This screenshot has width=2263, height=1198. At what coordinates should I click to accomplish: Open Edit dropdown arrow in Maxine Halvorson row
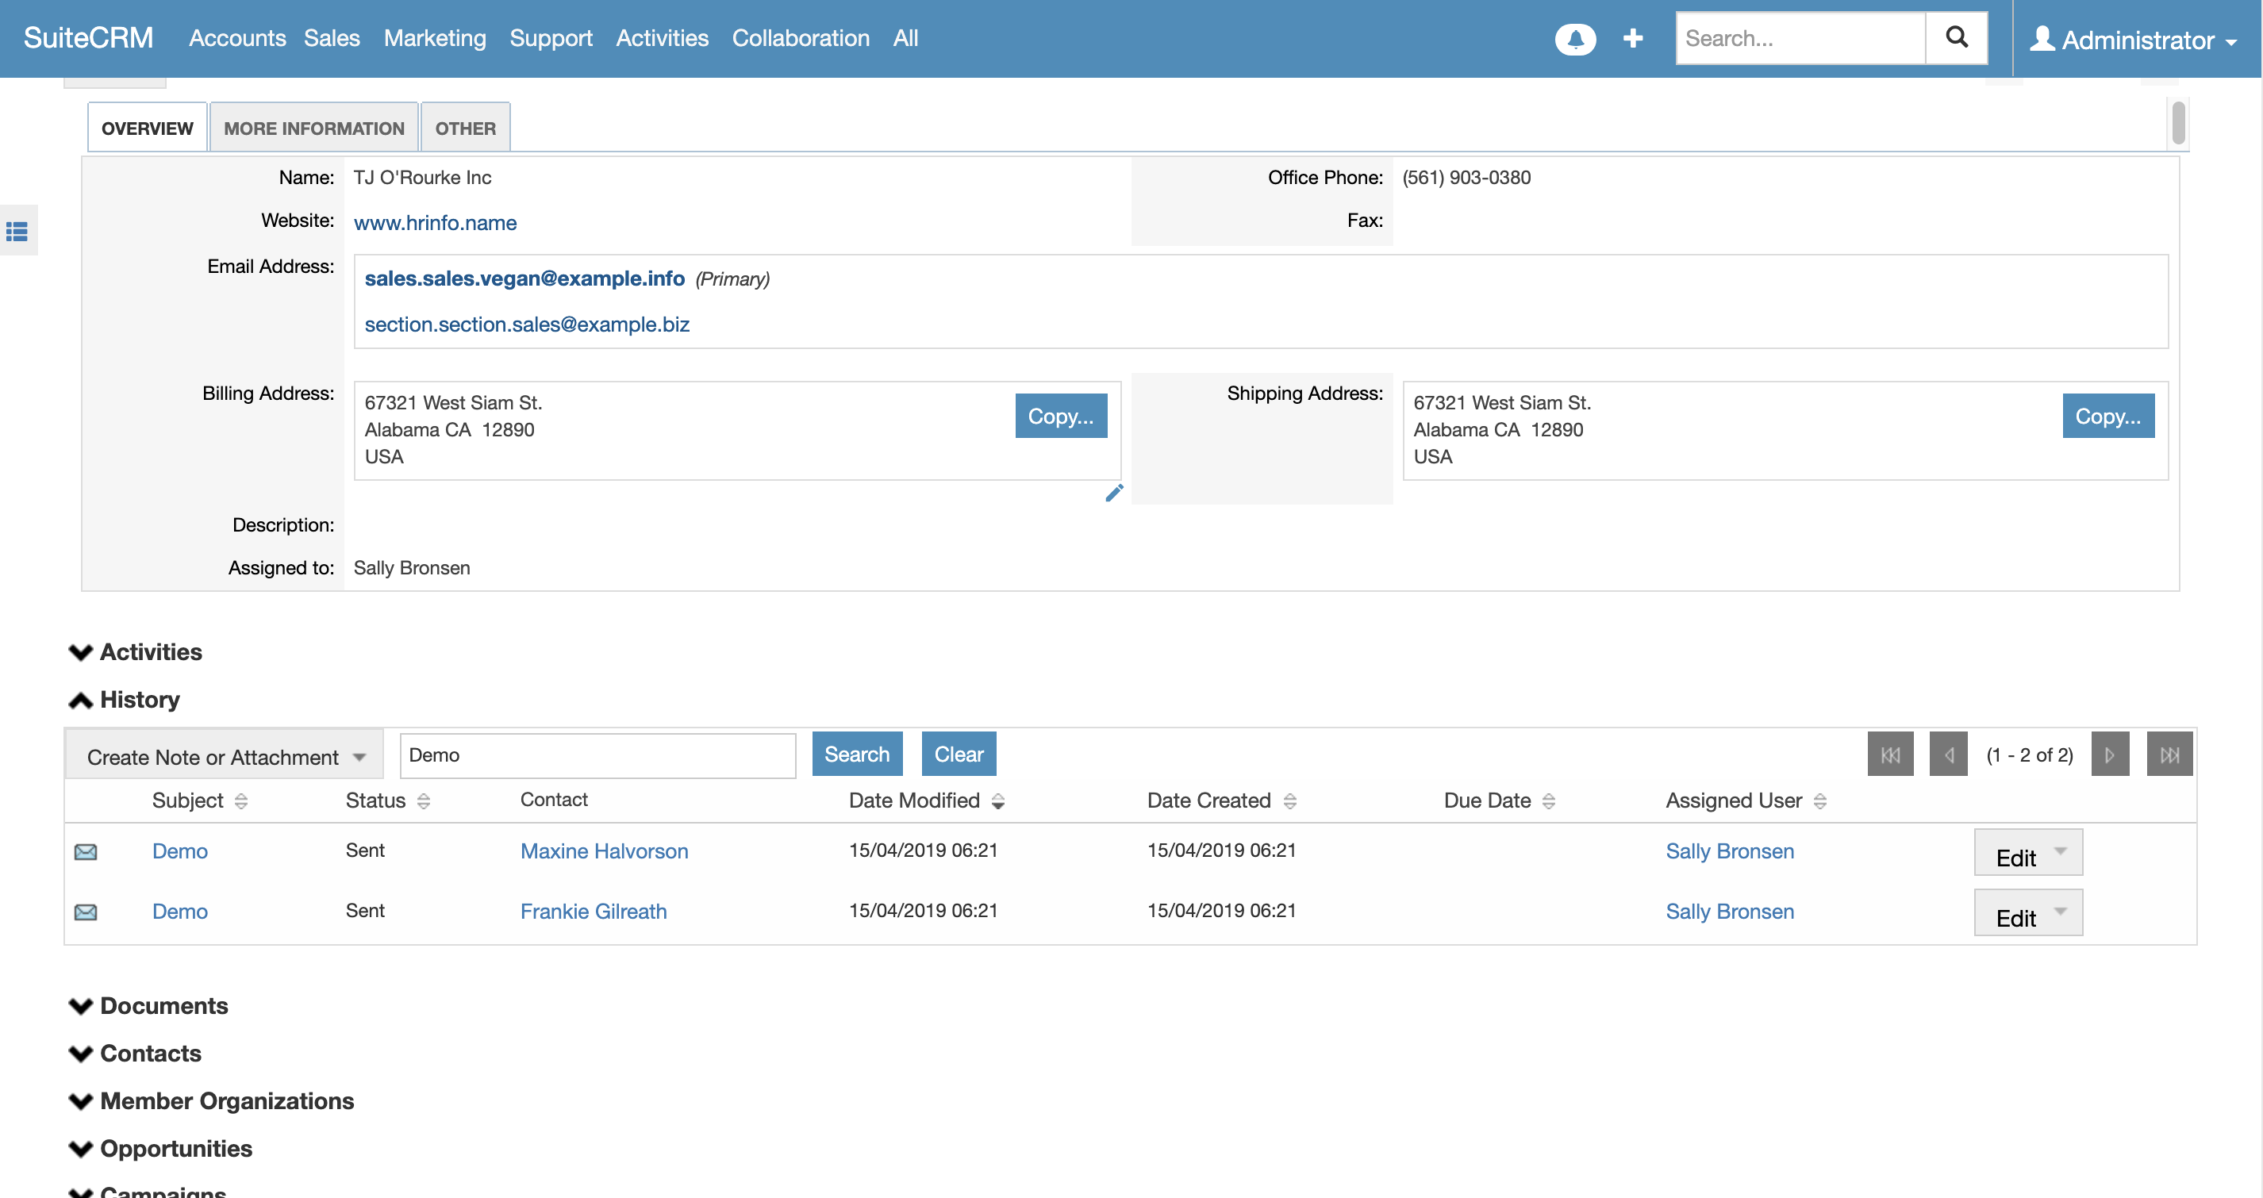2060,851
